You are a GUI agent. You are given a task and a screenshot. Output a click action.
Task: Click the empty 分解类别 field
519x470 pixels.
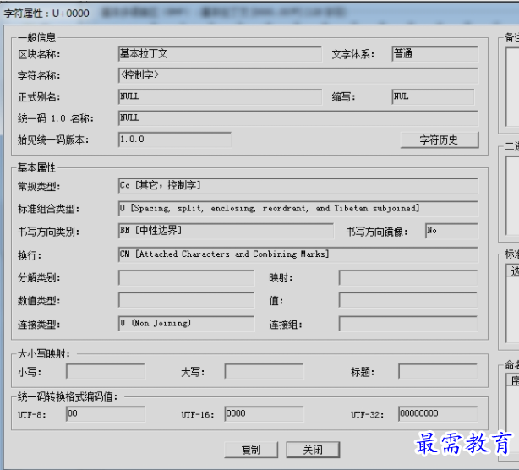pyautogui.click(x=186, y=278)
